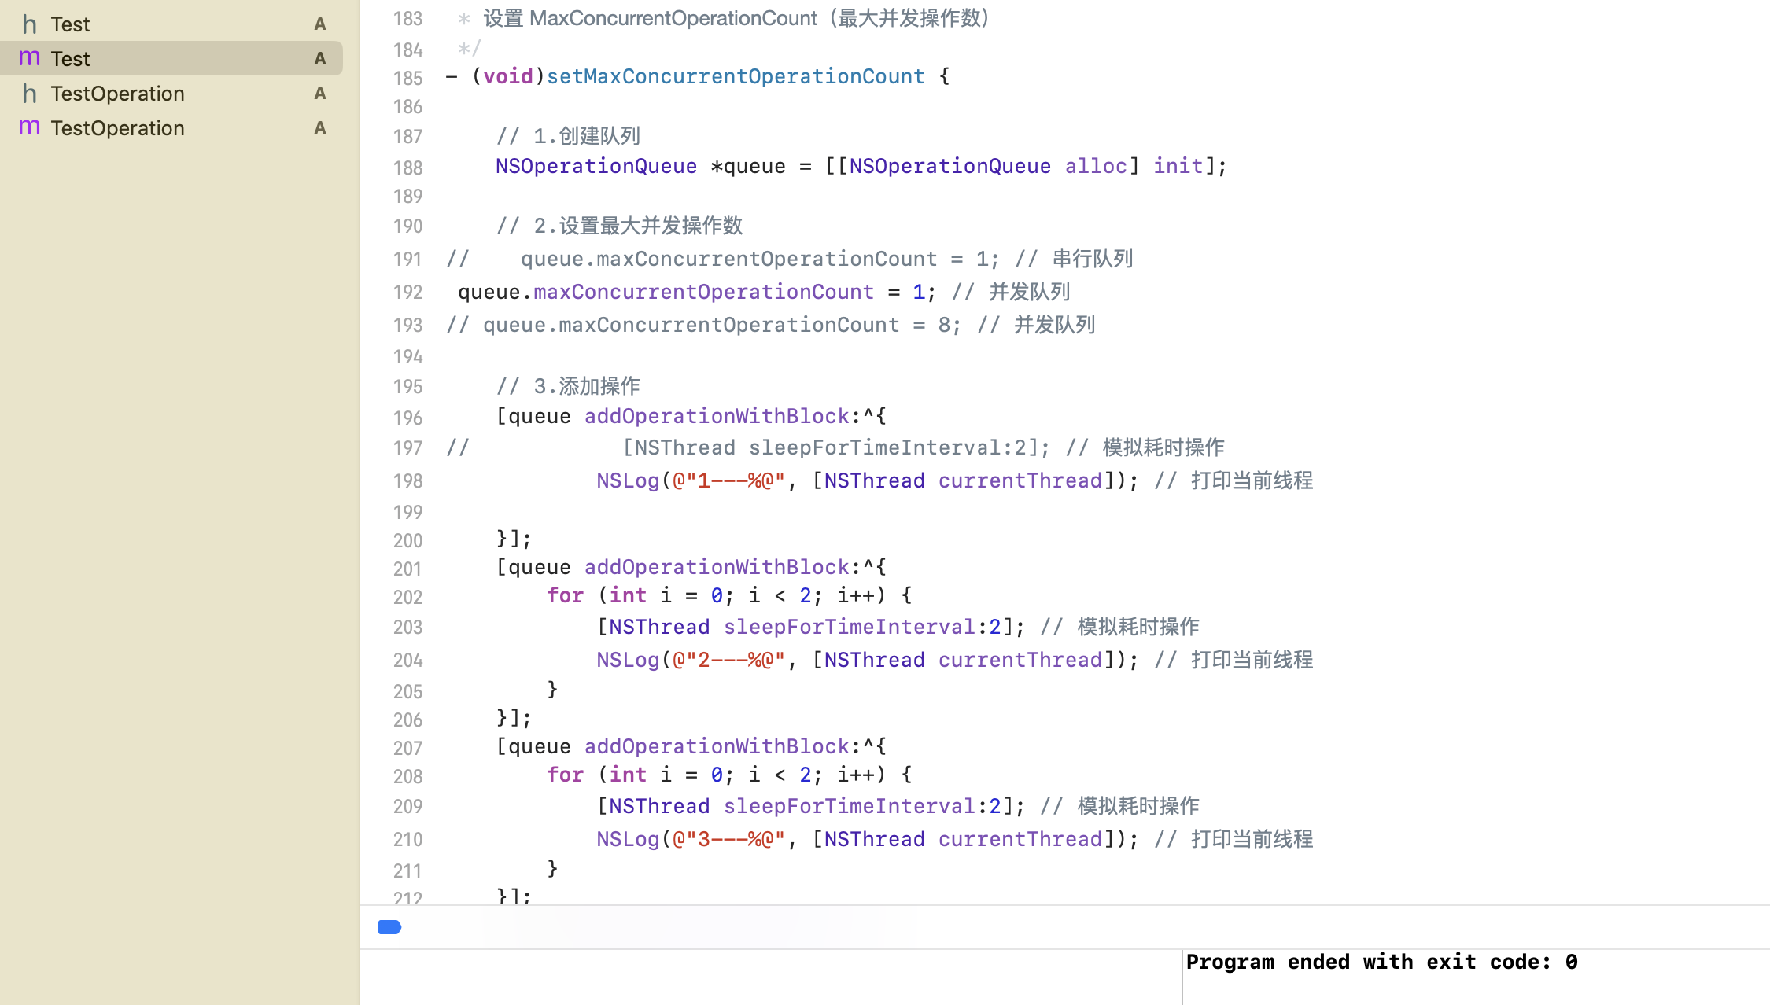Click line number 204 in gutter
1770x1005 pixels.
tap(407, 660)
